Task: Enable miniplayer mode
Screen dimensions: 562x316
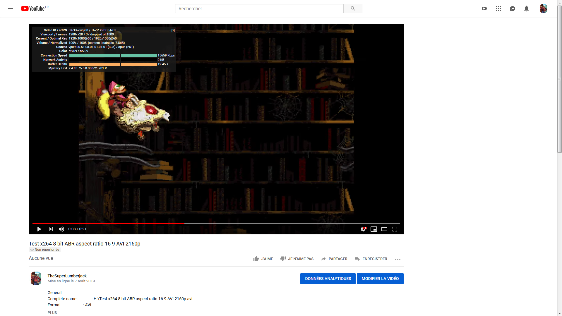Action: pyautogui.click(x=374, y=229)
